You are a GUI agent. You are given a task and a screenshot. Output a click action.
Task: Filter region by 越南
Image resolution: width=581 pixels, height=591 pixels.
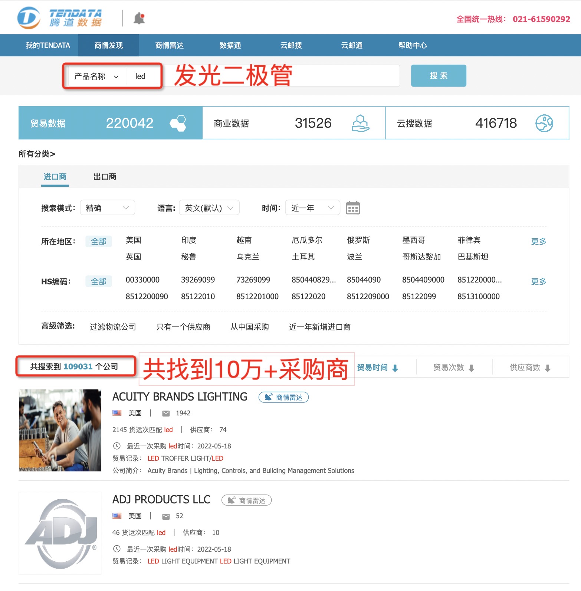[244, 240]
